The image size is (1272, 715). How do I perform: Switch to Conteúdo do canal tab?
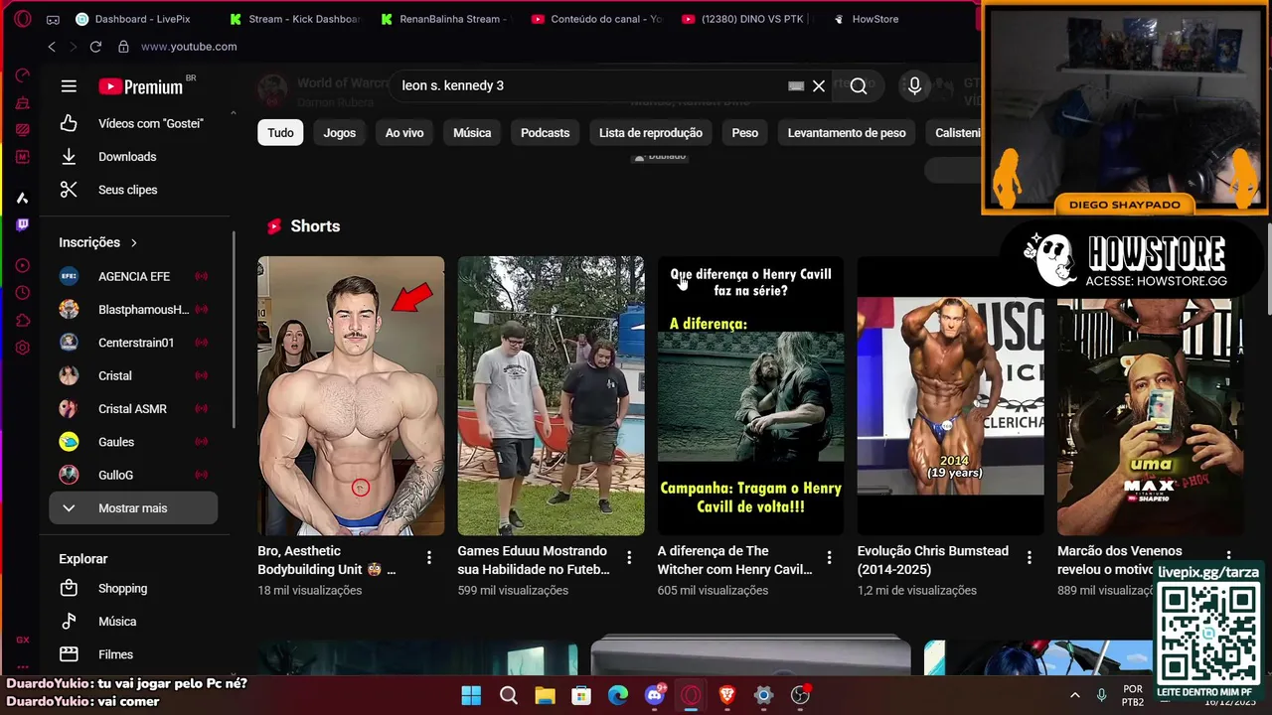click(598, 19)
